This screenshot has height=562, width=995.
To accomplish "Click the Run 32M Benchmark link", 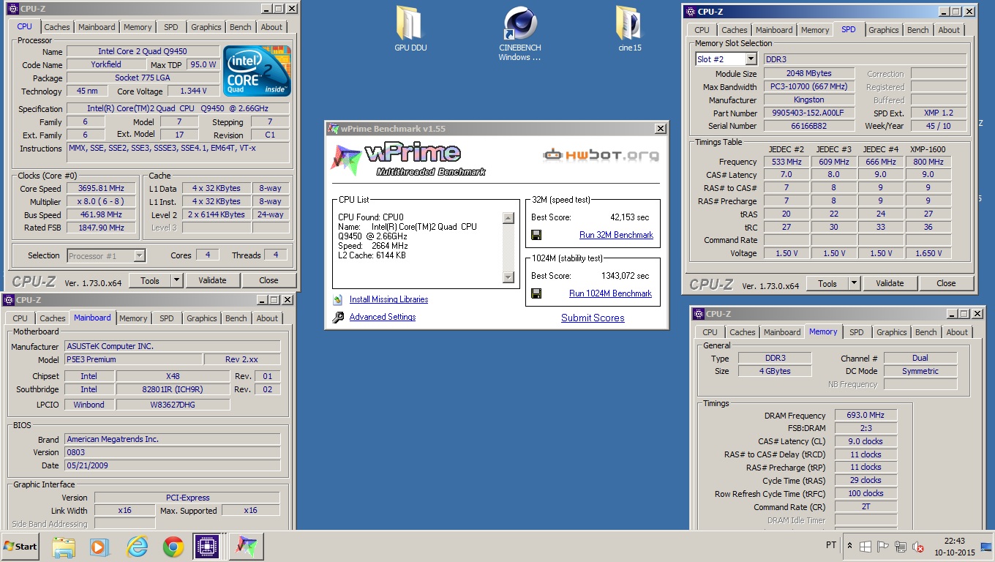I will tap(616, 235).
